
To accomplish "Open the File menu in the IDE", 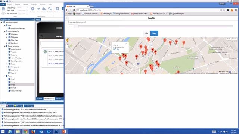I will 3,4.
